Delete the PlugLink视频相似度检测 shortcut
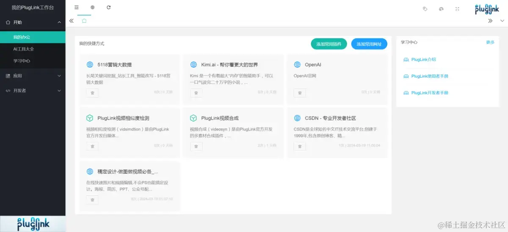Screen dimensions: 508x232 (92, 146)
